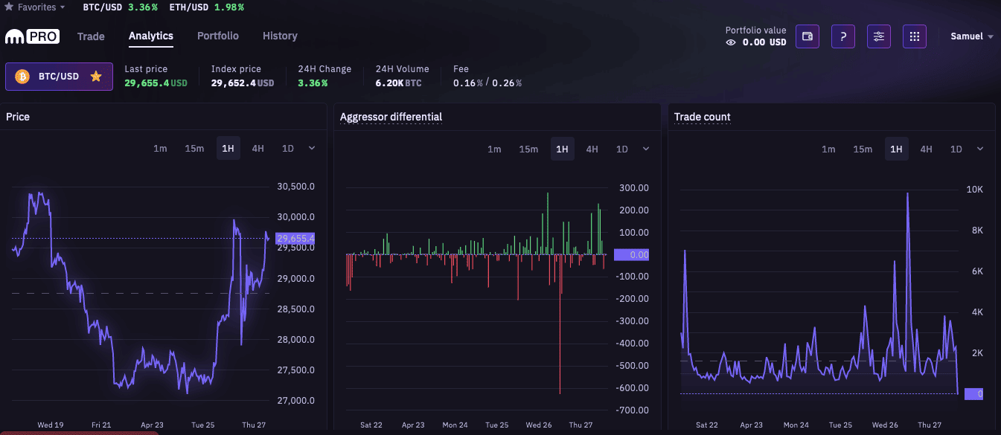Expand Price chart interval chevron
The height and width of the screenshot is (435, 1001).
(312, 148)
